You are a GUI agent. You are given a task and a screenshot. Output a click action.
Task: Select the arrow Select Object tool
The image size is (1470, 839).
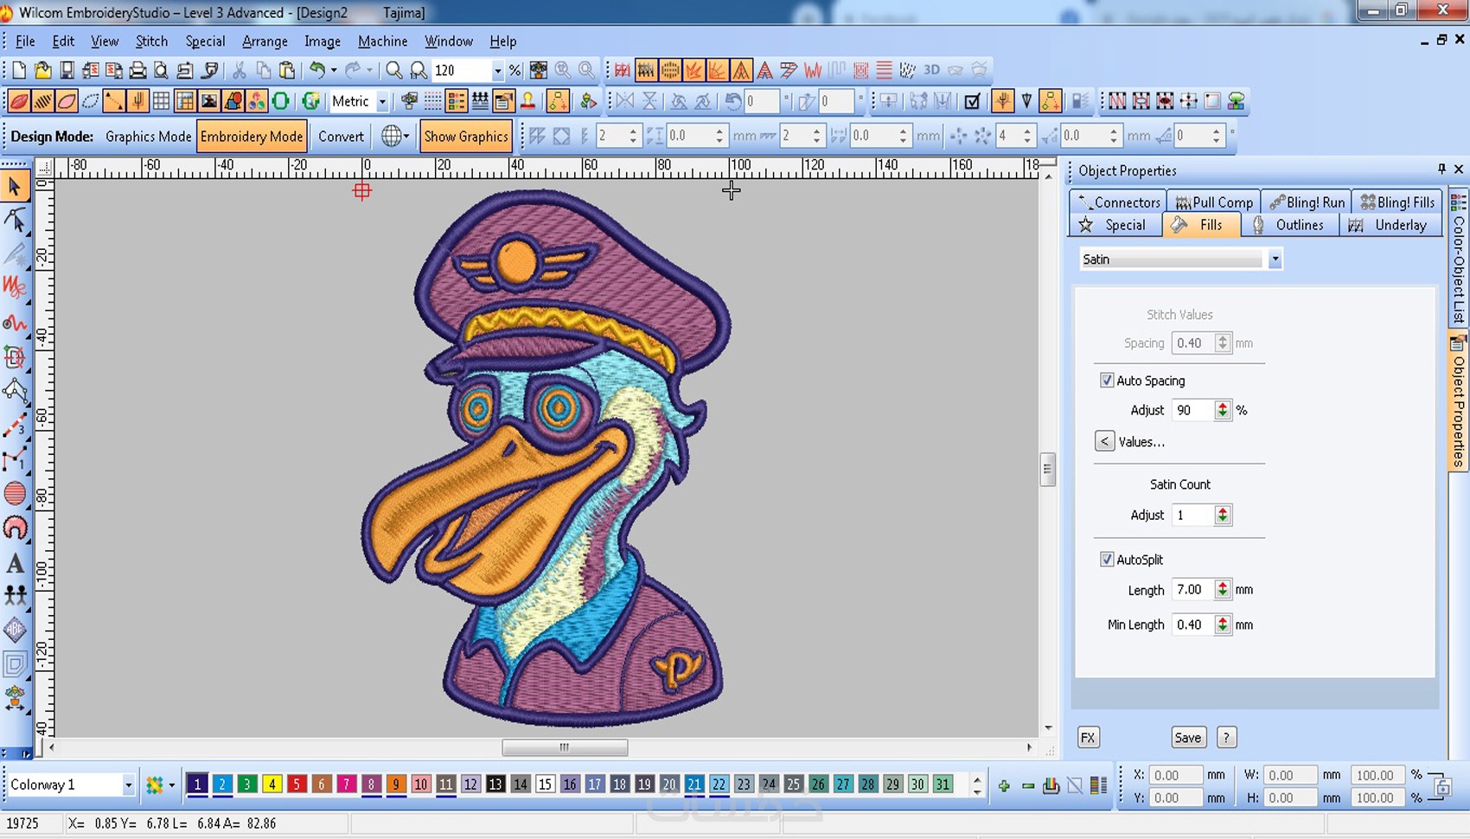pos(15,186)
